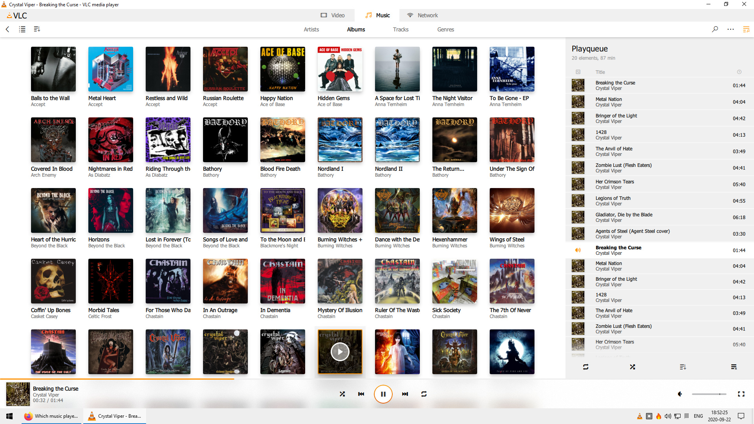
Task: Open the taskbar volume tray icon
Action: pyautogui.click(x=668, y=416)
